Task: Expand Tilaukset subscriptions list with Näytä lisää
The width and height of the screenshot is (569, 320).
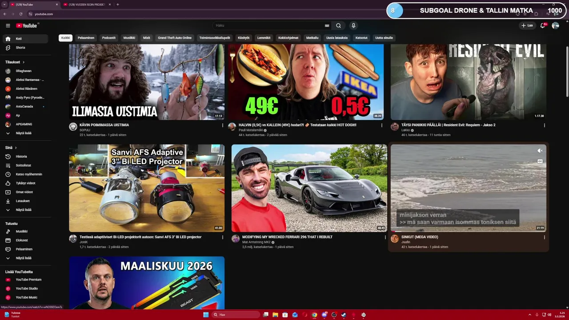Action: [25, 133]
